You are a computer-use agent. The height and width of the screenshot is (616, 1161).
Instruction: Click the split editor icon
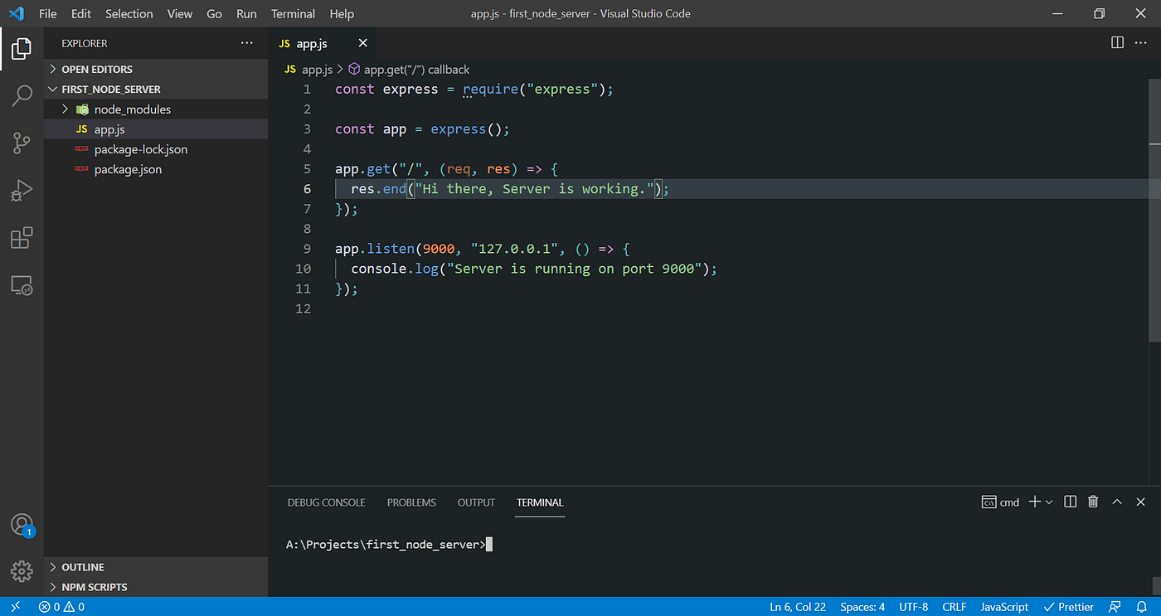pos(1117,42)
